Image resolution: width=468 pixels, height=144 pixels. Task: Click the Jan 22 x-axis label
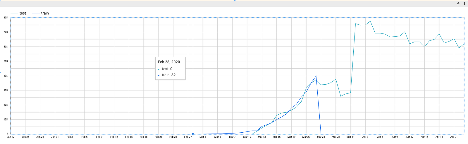click(x=11, y=137)
